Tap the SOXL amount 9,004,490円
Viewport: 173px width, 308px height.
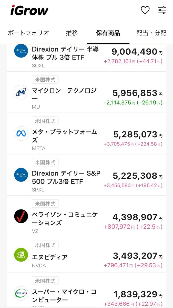coord(137,52)
